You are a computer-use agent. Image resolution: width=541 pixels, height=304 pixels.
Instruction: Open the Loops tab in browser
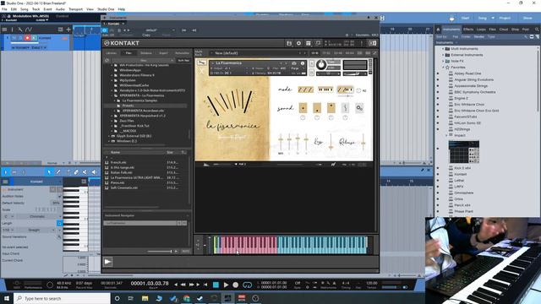(481, 30)
